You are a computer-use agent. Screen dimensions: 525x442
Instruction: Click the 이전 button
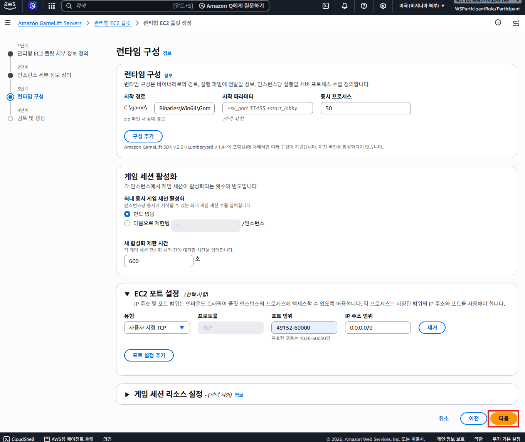click(474, 419)
